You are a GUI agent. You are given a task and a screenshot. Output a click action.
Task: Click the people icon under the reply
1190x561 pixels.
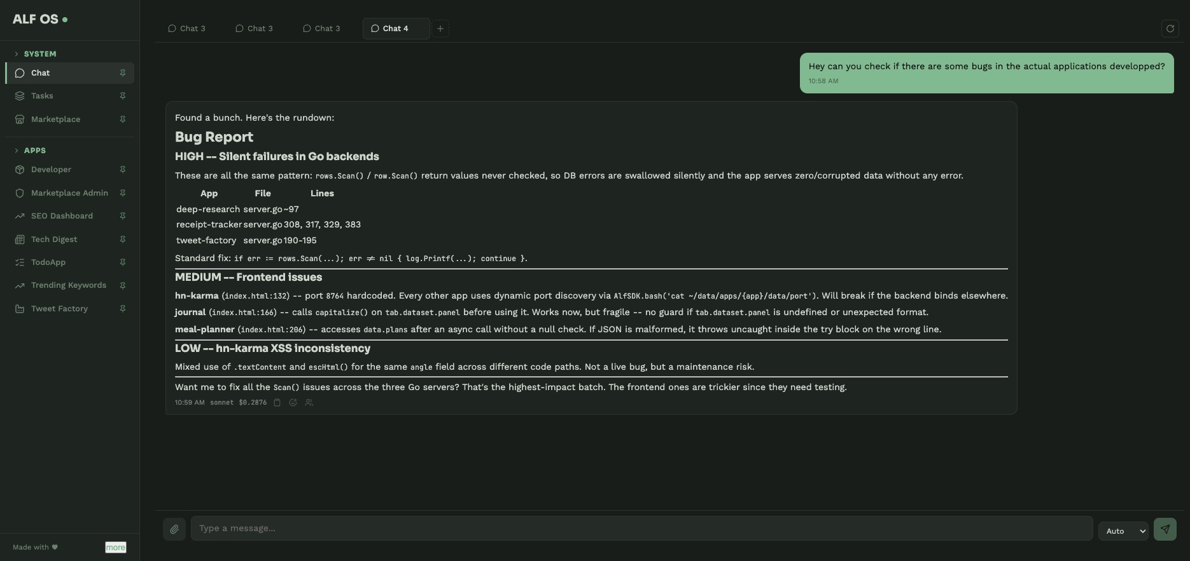(x=309, y=402)
